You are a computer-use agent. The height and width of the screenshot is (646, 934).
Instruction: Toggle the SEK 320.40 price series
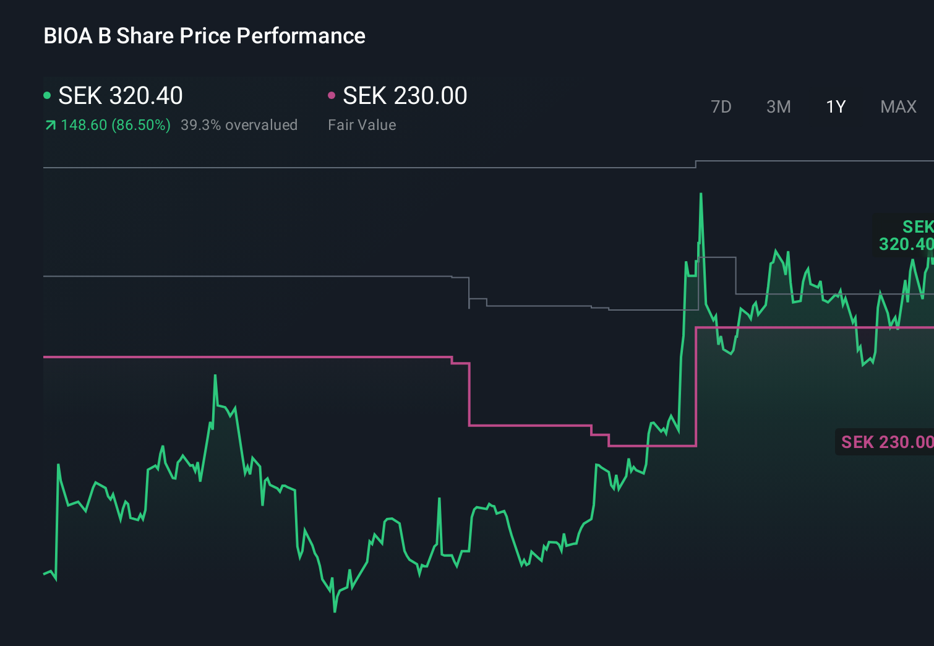119,96
